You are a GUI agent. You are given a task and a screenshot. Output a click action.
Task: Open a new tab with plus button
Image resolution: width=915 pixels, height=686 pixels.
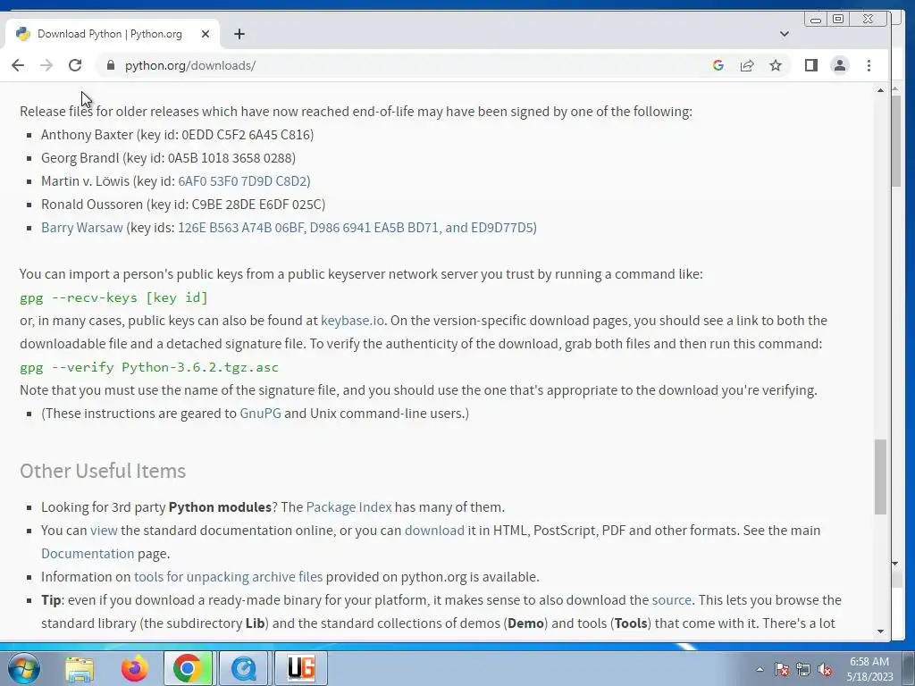(x=239, y=34)
